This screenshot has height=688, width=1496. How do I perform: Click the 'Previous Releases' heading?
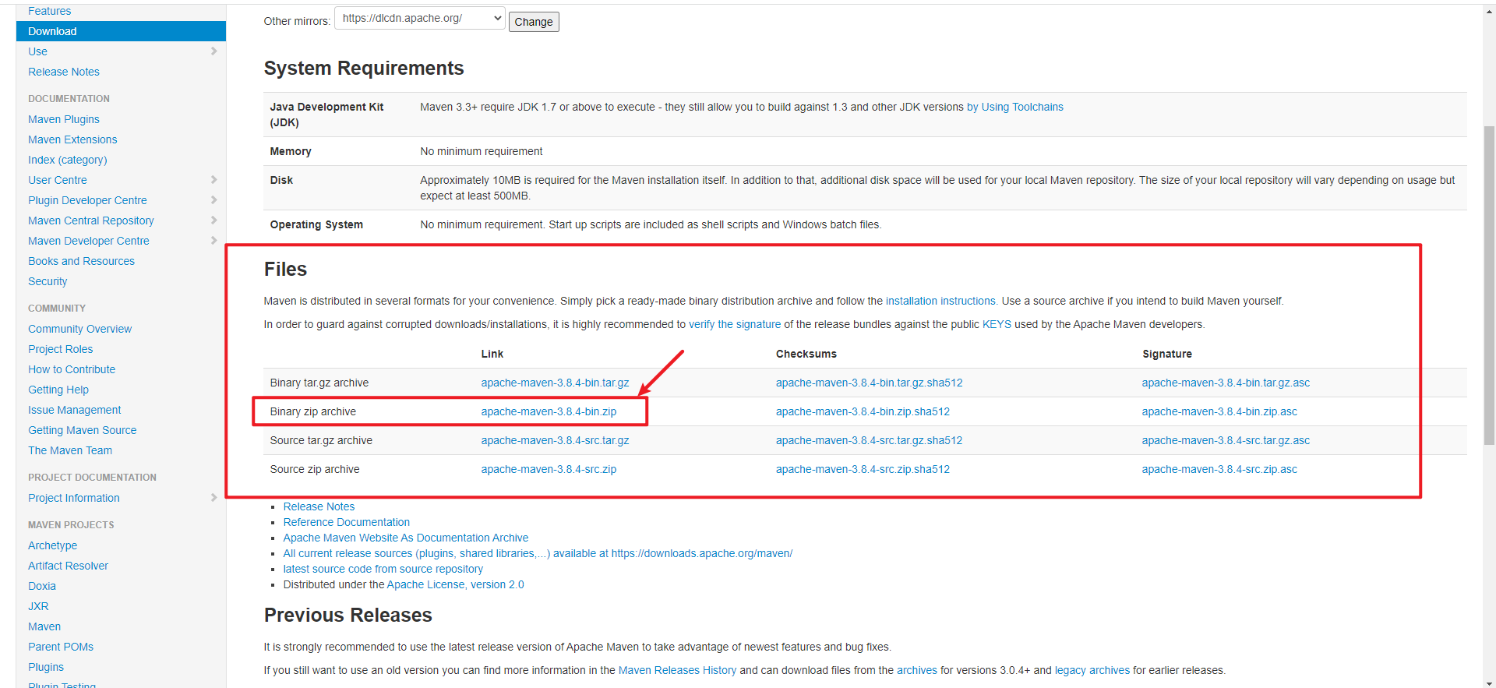[348, 615]
